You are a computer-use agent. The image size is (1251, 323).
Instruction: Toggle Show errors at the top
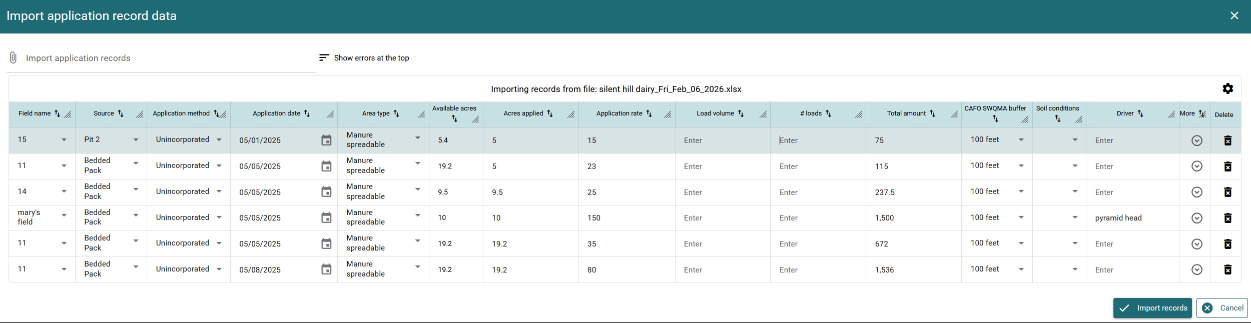coord(364,58)
